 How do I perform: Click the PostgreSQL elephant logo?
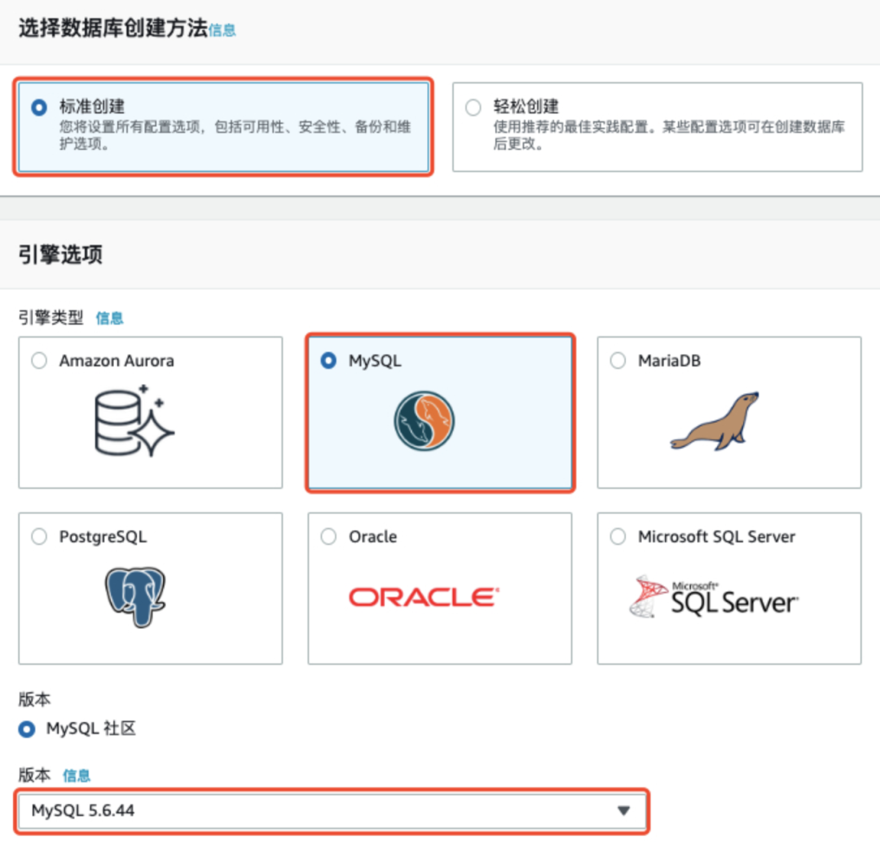point(135,597)
